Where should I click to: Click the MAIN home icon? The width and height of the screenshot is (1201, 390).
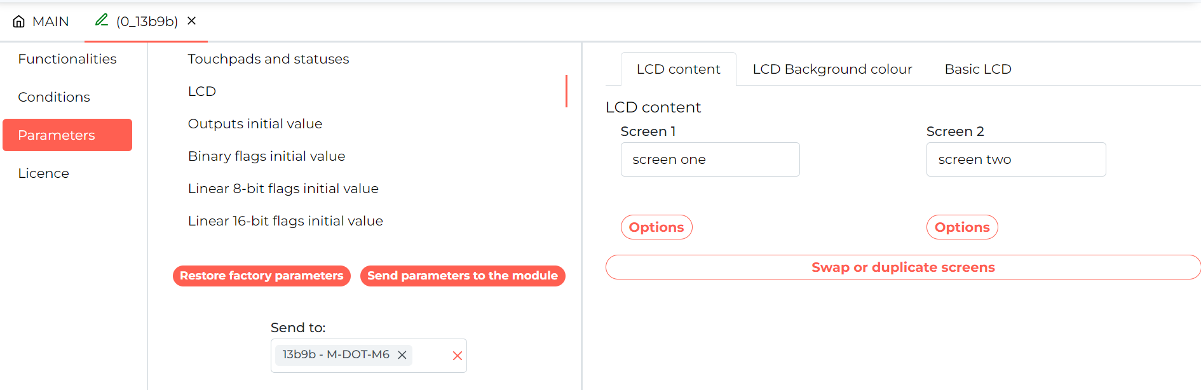[19, 22]
